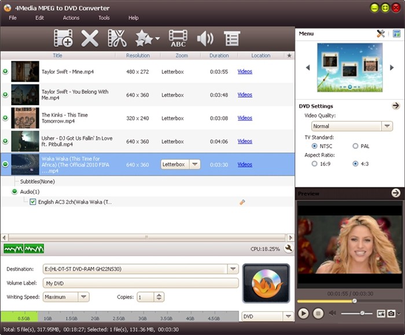Stop the preview playback
This screenshot has width=405, height=335.
tap(318, 314)
